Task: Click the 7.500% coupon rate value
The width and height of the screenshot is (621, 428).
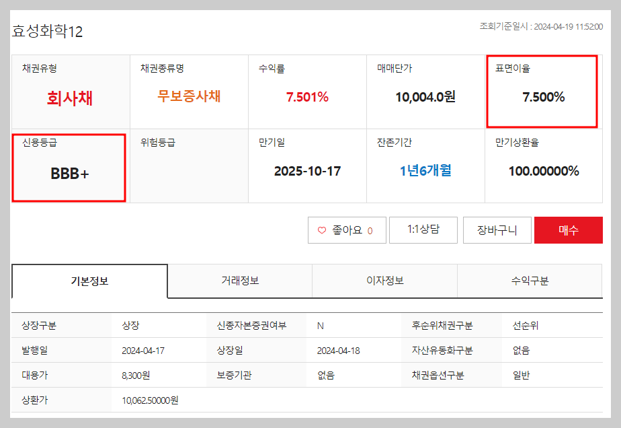Action: click(x=543, y=97)
